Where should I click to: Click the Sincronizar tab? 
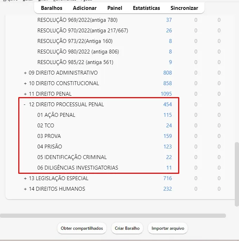tap(184, 8)
